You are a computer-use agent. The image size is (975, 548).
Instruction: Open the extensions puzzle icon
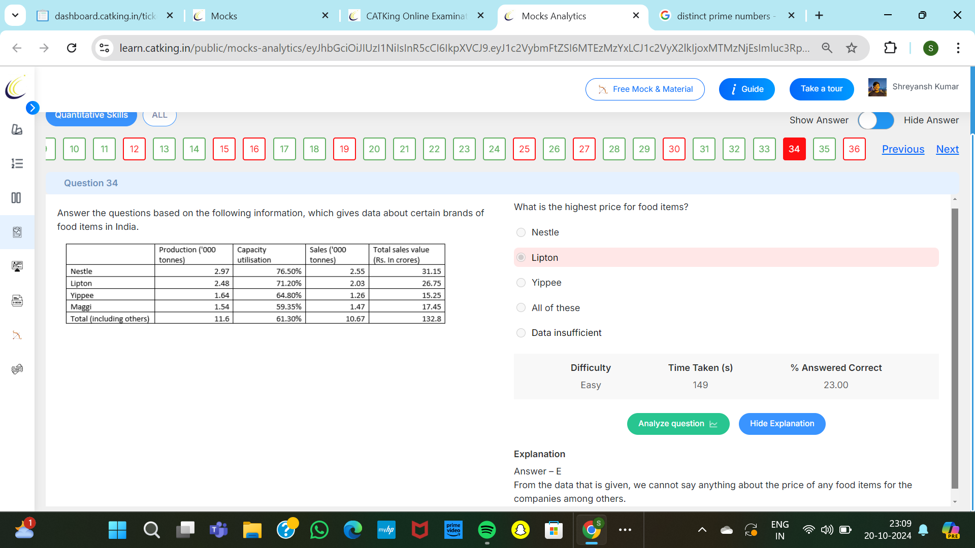(890, 48)
